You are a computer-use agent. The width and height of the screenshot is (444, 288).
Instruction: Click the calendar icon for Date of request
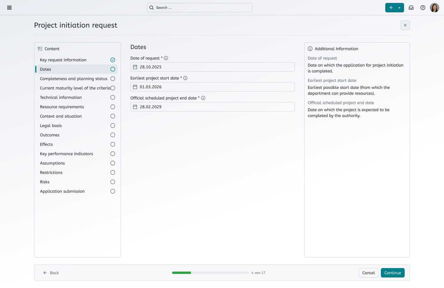tap(135, 67)
